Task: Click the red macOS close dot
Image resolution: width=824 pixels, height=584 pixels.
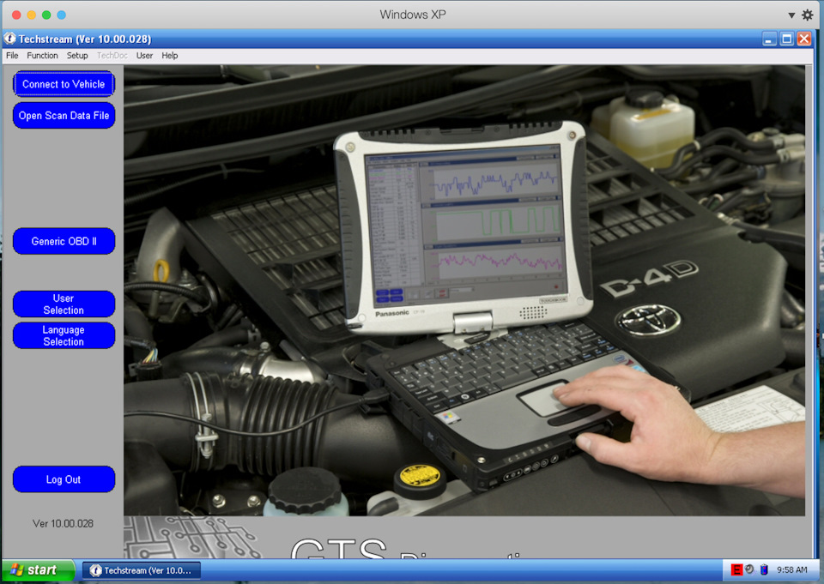Action: coord(16,15)
